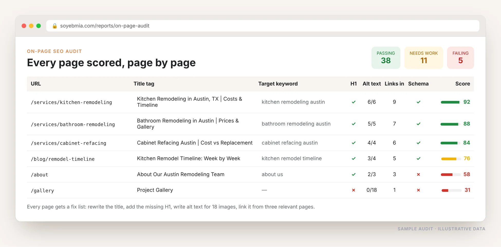Viewport: 501px width, 247px height.
Task: Click the H1 checkmark for /services/kitchen-remodeling
Action: coord(354,102)
